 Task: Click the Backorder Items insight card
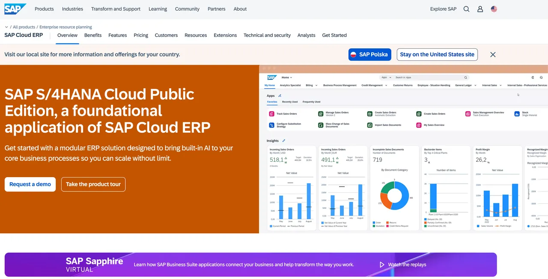pos(446,188)
